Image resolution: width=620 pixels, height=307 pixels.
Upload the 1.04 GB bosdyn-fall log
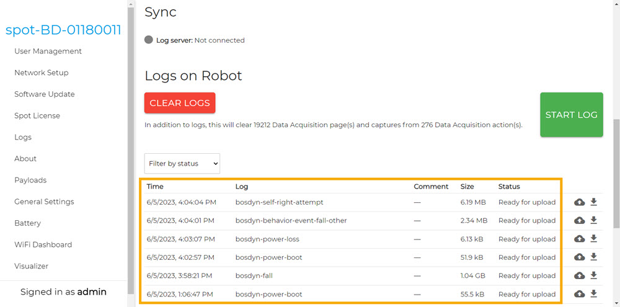(x=579, y=275)
